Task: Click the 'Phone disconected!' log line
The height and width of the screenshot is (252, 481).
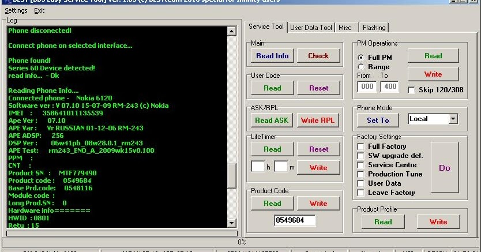Action: coord(40,31)
